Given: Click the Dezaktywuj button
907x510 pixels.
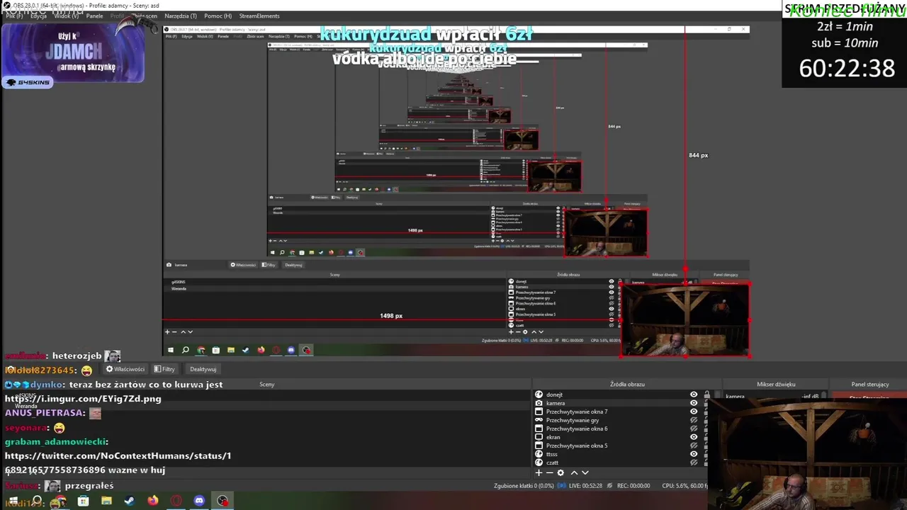Looking at the screenshot, I should click(203, 369).
